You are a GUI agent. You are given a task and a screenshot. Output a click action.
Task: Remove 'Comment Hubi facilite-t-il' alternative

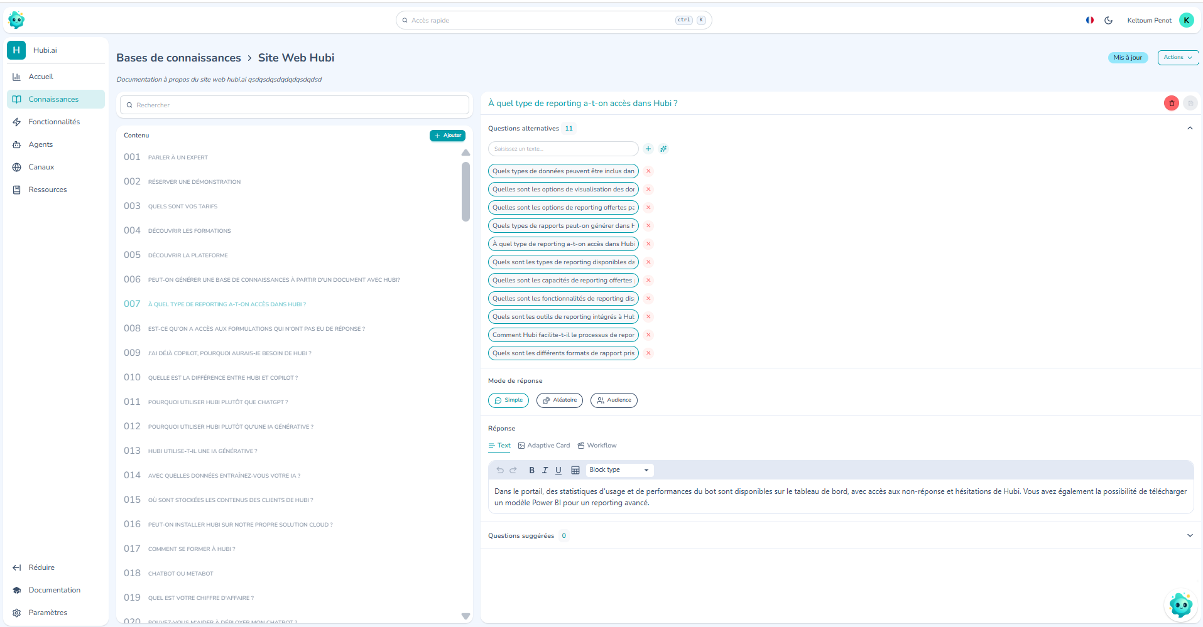tap(648, 335)
